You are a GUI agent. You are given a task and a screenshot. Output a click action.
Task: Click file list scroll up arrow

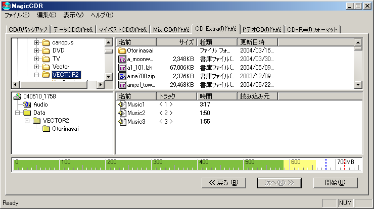(x=358, y=42)
